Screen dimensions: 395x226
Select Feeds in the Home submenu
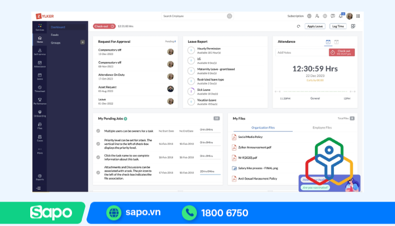(55, 35)
